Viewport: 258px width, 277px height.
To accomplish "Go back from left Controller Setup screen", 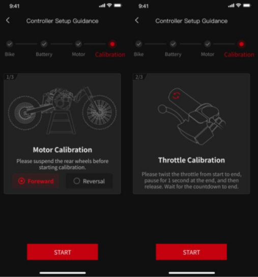I will [x=8, y=20].
